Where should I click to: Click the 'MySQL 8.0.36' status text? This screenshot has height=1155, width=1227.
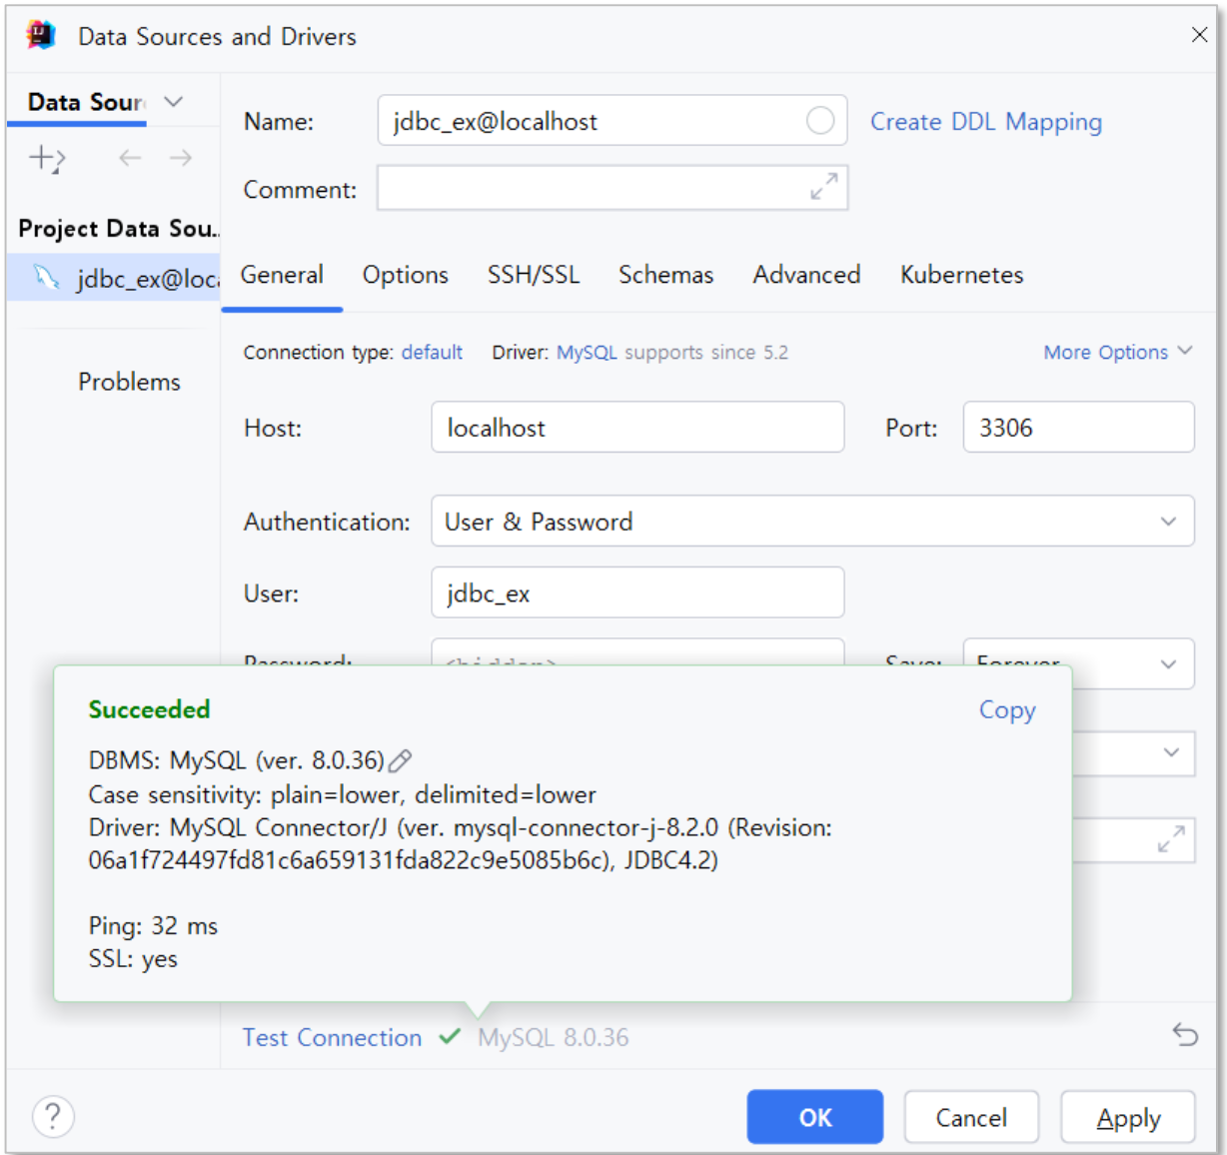(x=553, y=1037)
